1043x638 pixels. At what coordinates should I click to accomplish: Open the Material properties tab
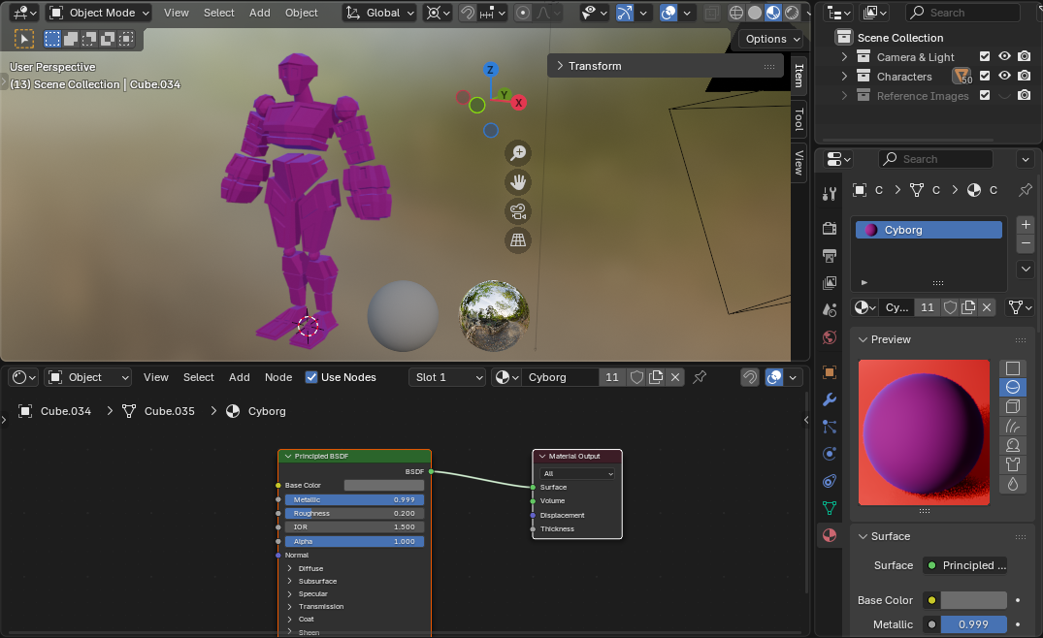(830, 535)
